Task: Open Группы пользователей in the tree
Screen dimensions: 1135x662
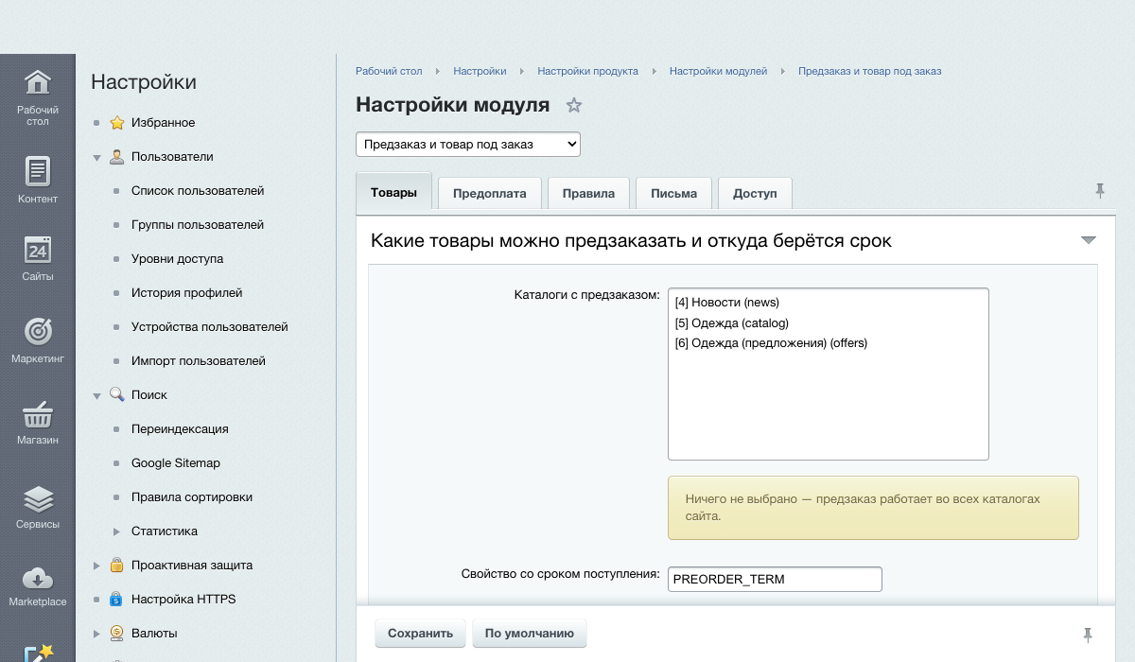Action: 198,225
